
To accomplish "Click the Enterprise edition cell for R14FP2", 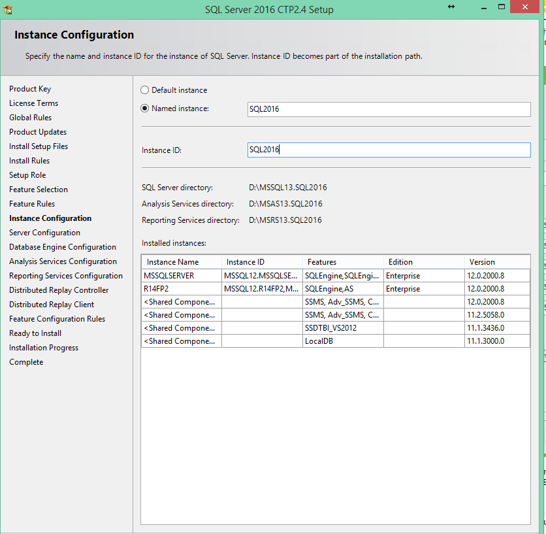I will (x=424, y=289).
